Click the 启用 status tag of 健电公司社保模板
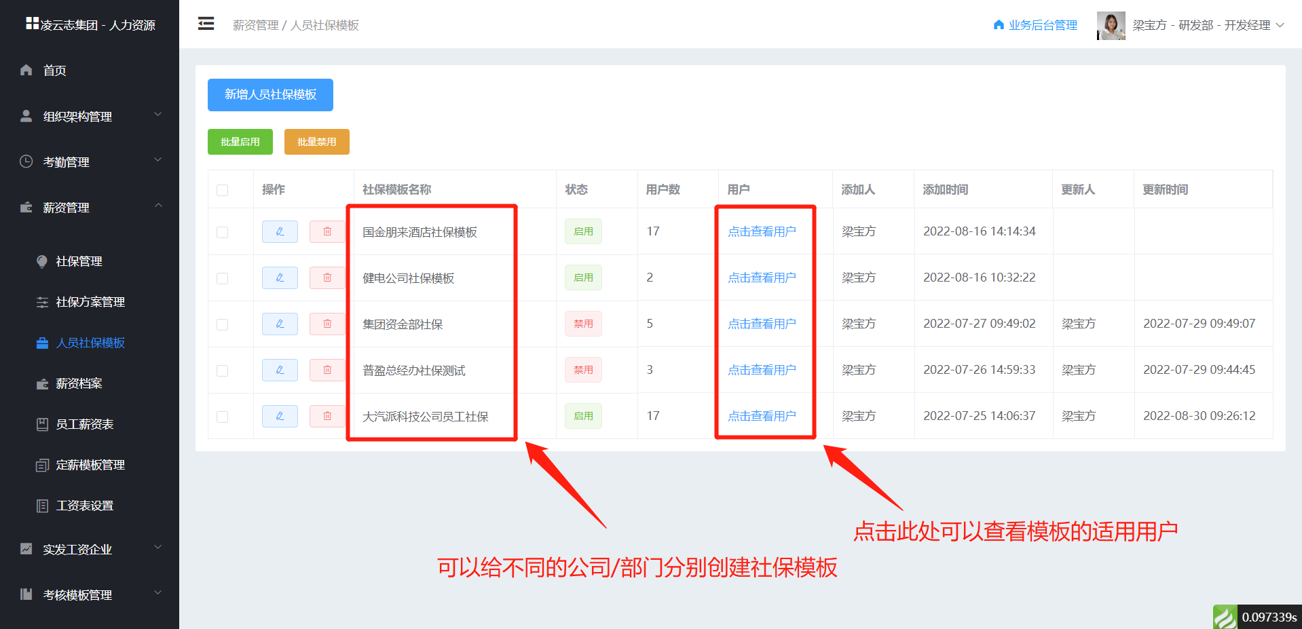Viewport: 1302px width, 629px height. tap(583, 278)
